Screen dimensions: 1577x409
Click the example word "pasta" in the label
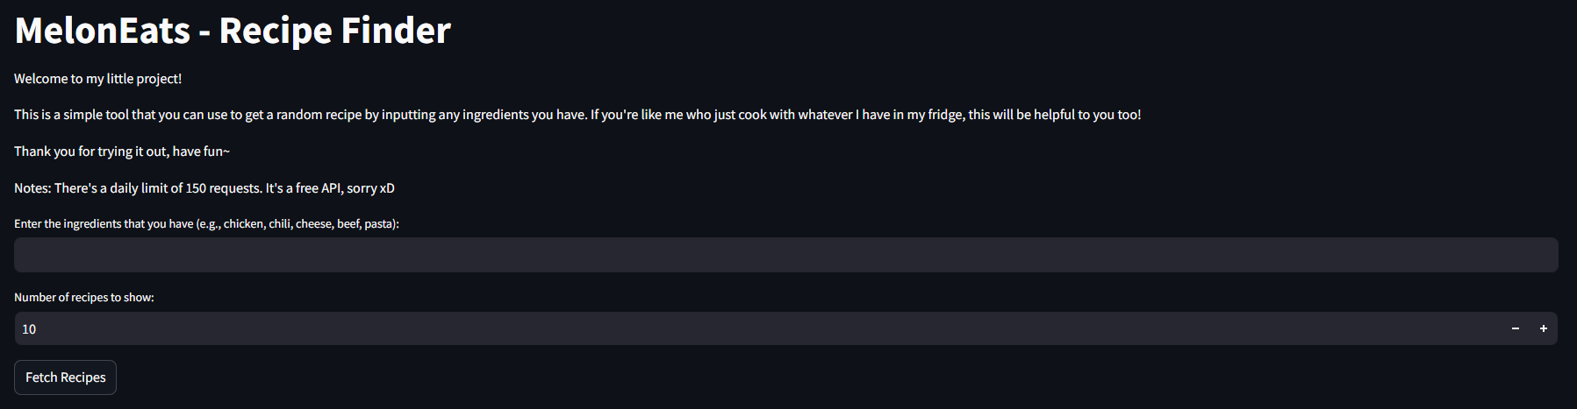pos(378,224)
